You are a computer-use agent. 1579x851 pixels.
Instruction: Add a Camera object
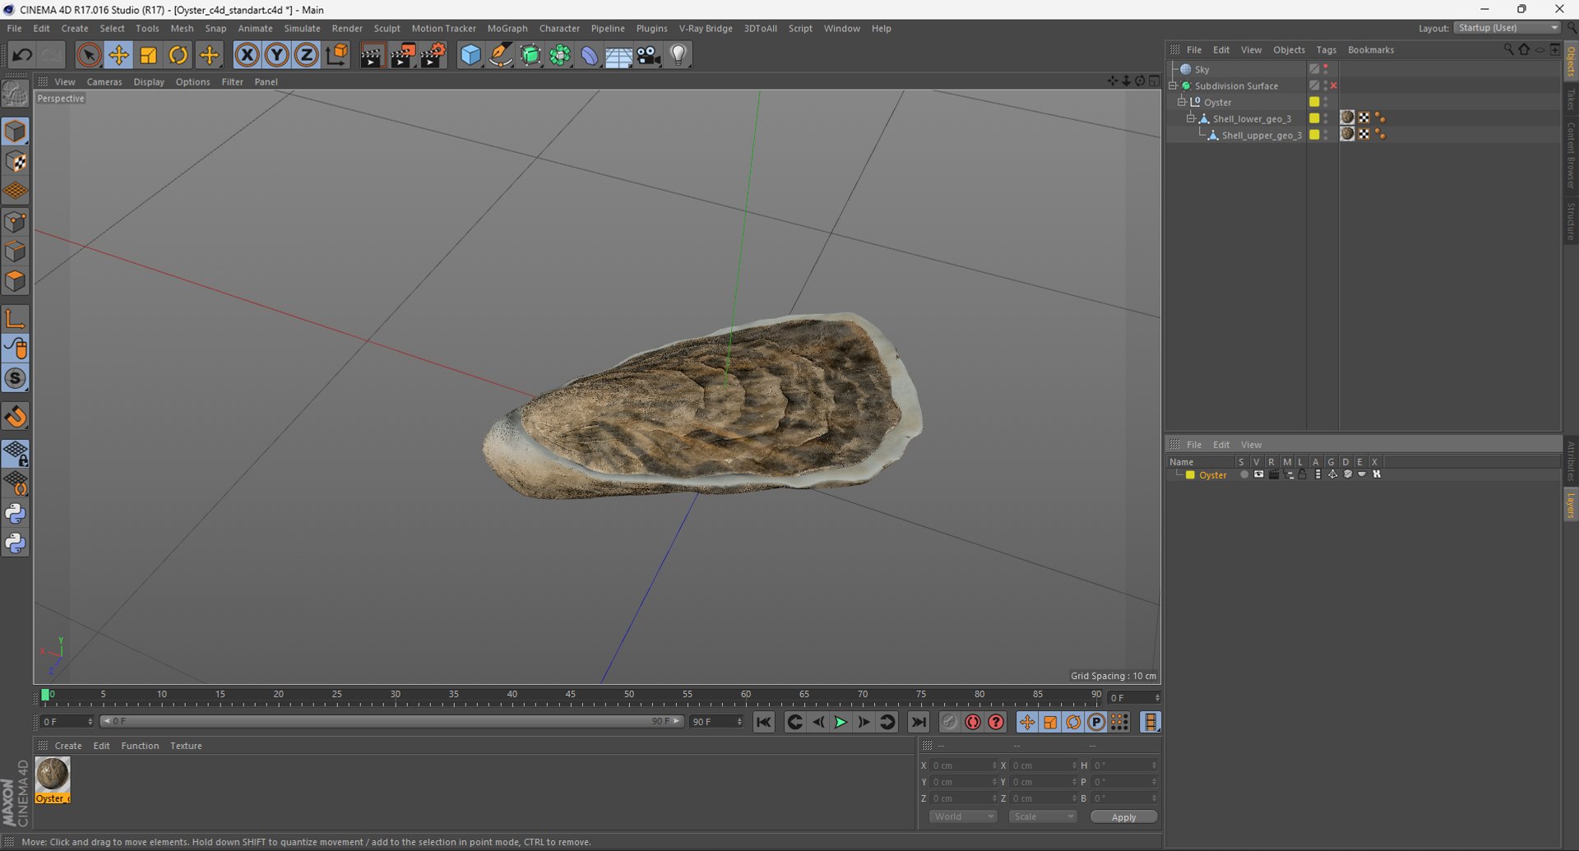[648, 55]
